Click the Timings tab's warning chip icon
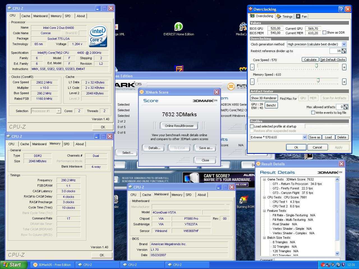 [x=279, y=16]
